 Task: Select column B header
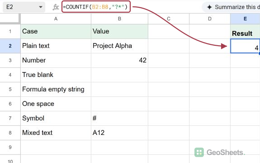pyautogui.click(x=119, y=19)
